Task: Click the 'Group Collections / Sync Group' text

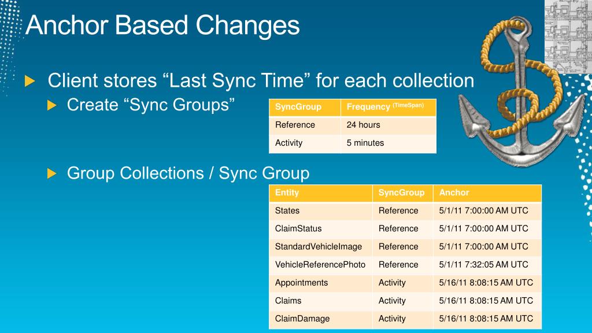Action: coord(188,173)
